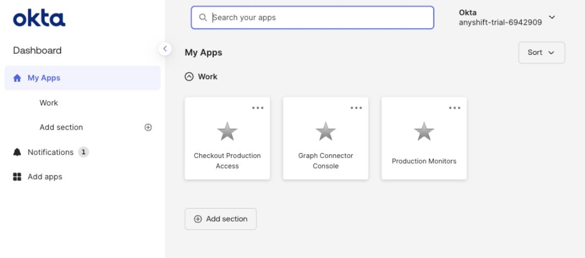This screenshot has height=258, width=585.
Task: Open the three-dot menu on Checkout Production Access
Action: [x=258, y=108]
